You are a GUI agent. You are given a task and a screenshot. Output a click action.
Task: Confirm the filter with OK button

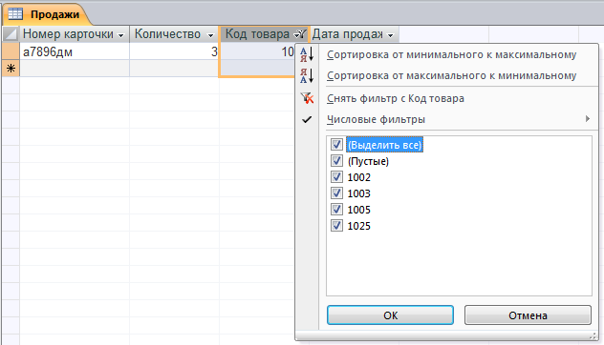(x=390, y=315)
